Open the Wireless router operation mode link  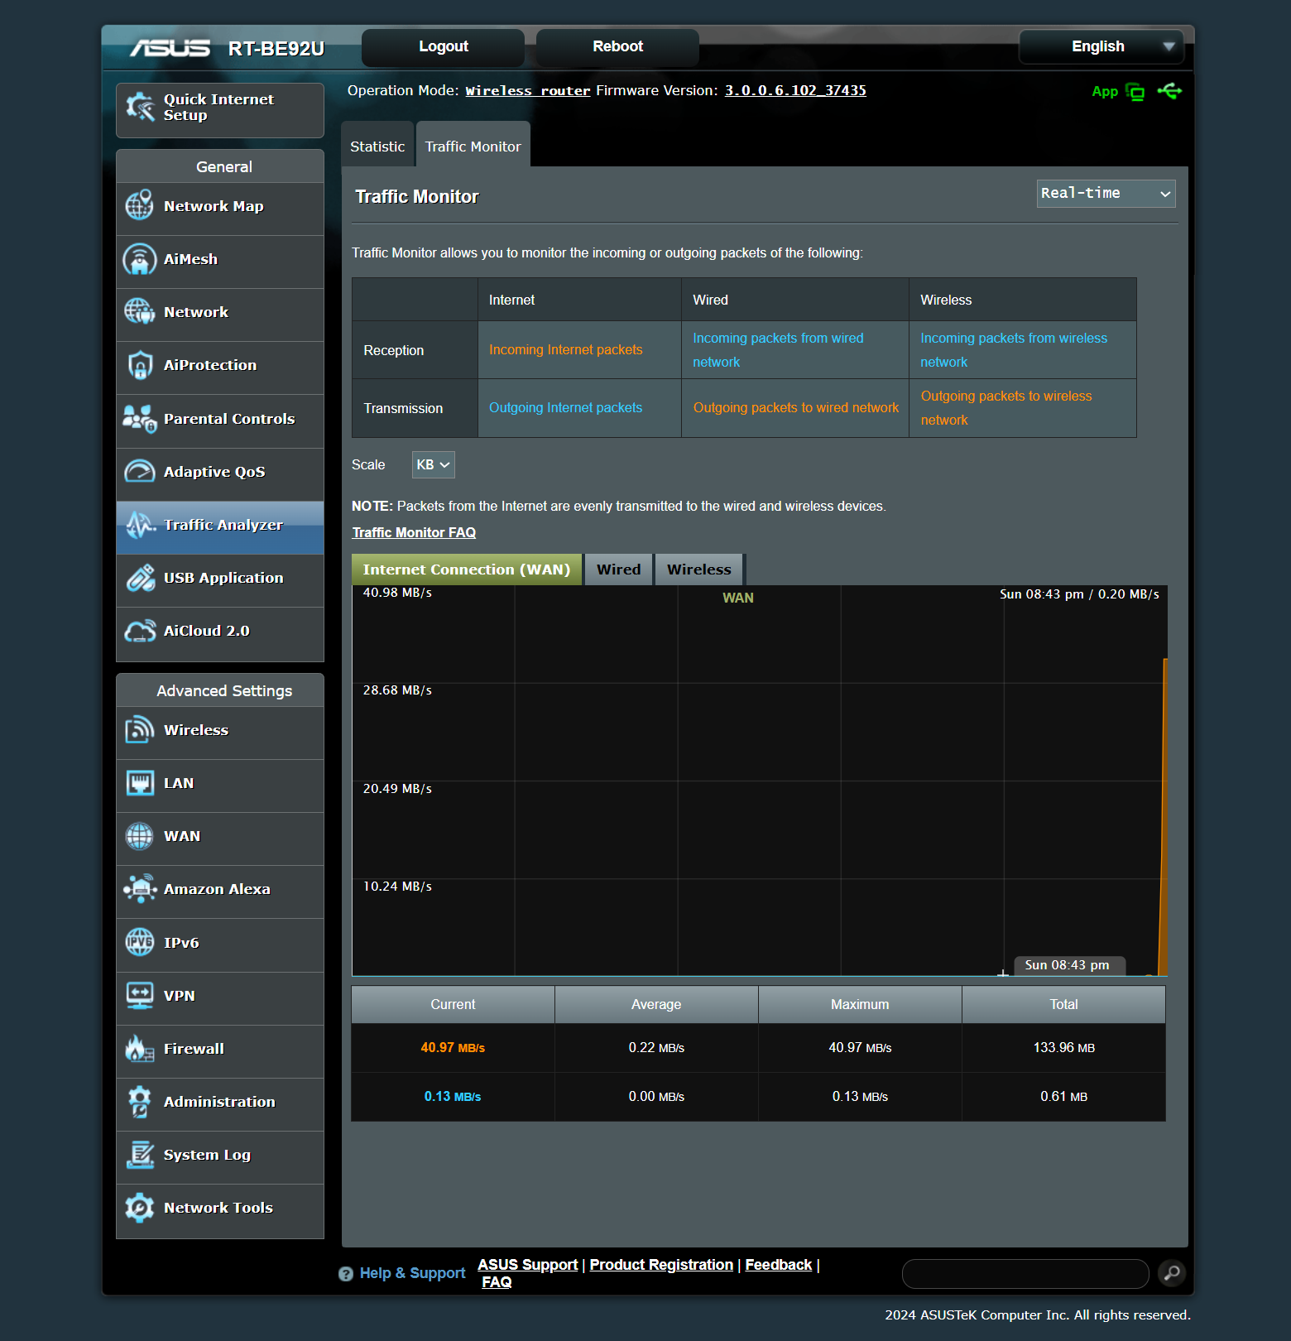pyautogui.click(x=528, y=91)
